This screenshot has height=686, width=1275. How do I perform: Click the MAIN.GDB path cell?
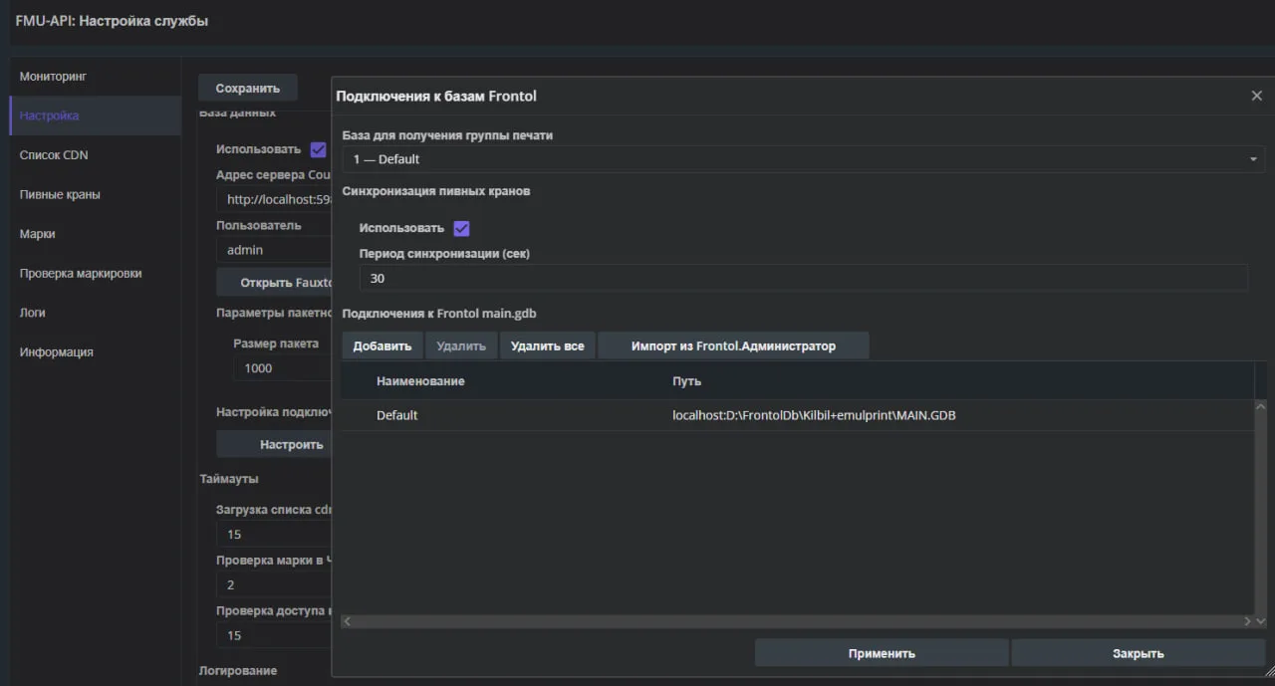click(x=814, y=415)
